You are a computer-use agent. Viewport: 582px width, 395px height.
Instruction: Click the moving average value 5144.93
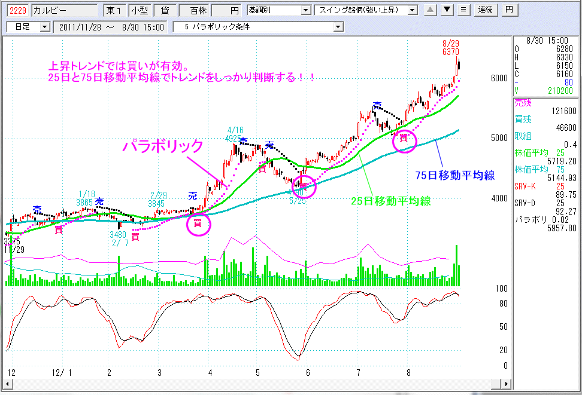[x=562, y=178]
